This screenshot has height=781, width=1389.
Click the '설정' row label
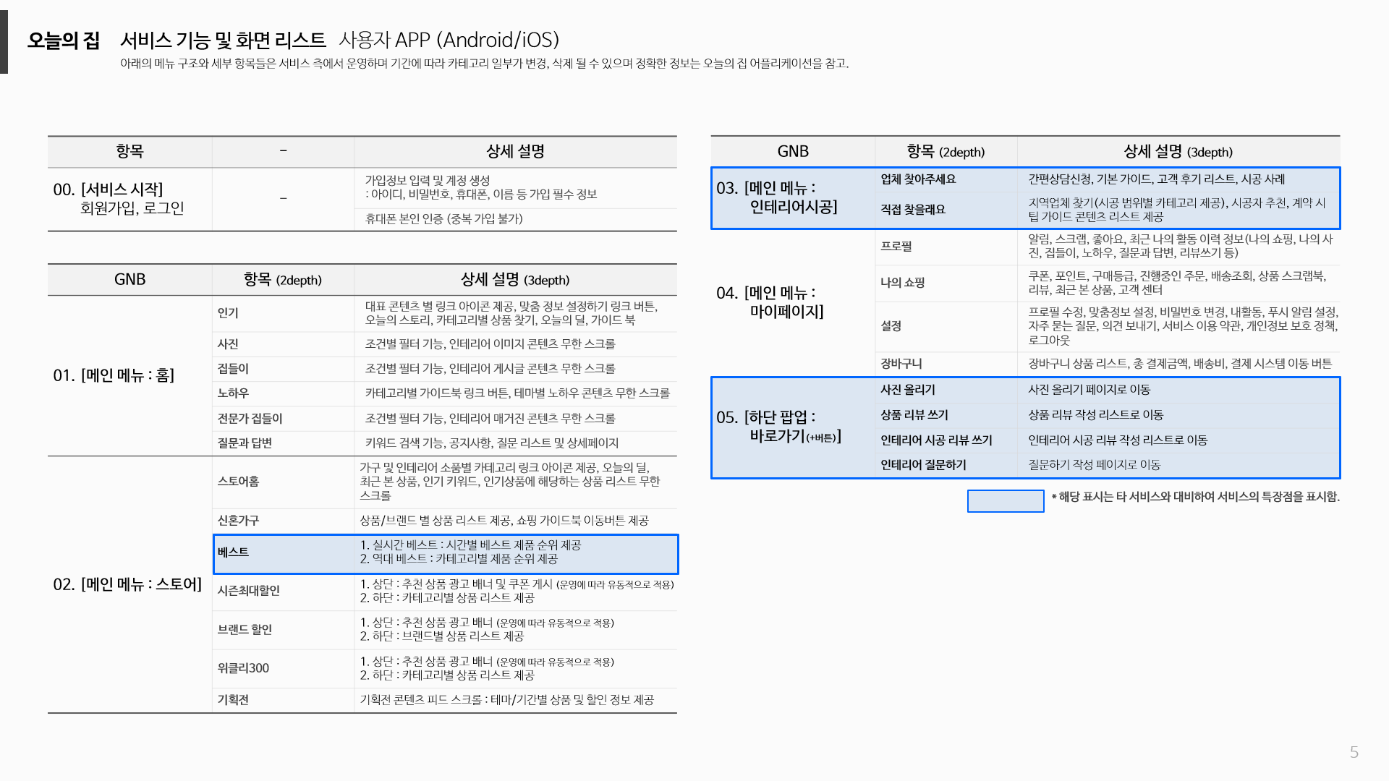pos(891,325)
